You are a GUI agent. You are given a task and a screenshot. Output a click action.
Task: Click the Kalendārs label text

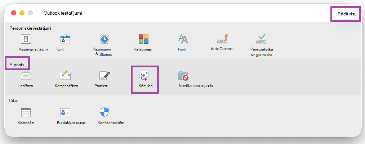pos(26,123)
